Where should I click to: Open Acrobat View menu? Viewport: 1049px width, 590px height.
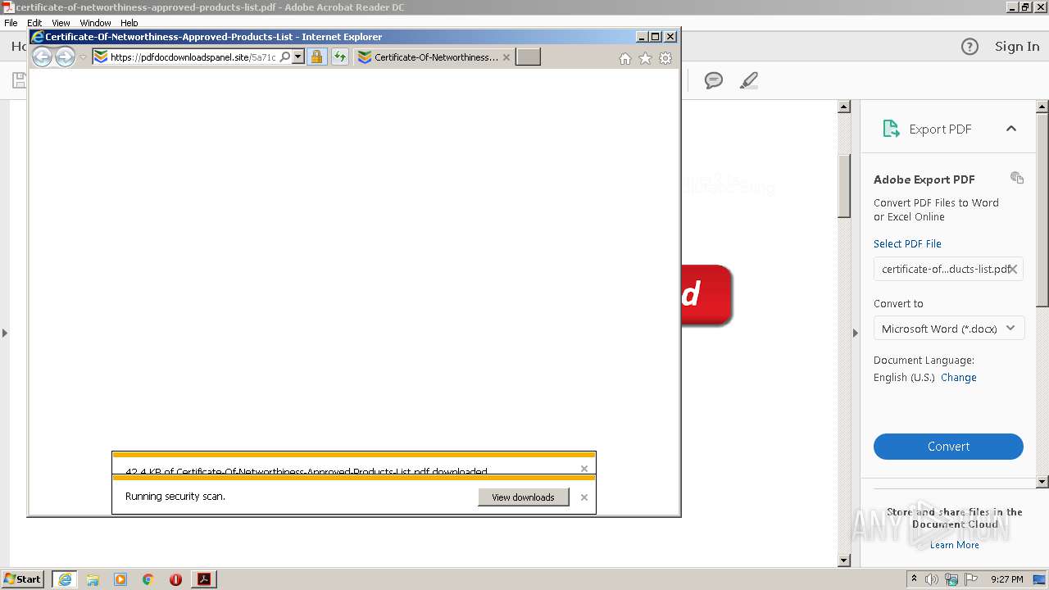(61, 23)
